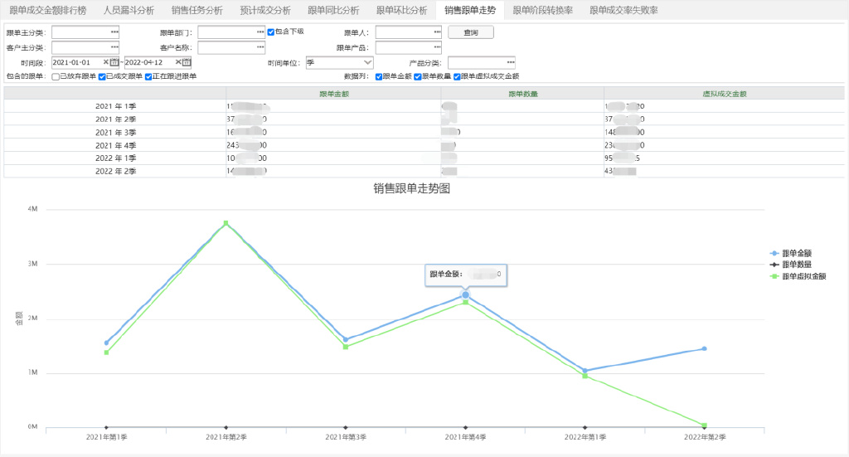Screen dimensions: 849x457
Task: Open the 跟单阶段转换率 tab
Action: [543, 10]
